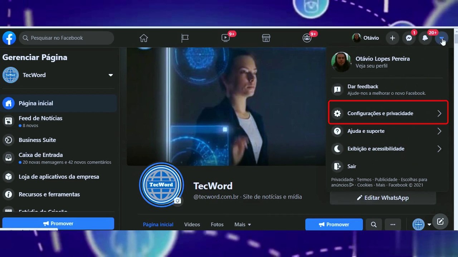458x257 pixels.
Task: Click the Caixa de Entrada inbox icon
Action: tap(8, 158)
